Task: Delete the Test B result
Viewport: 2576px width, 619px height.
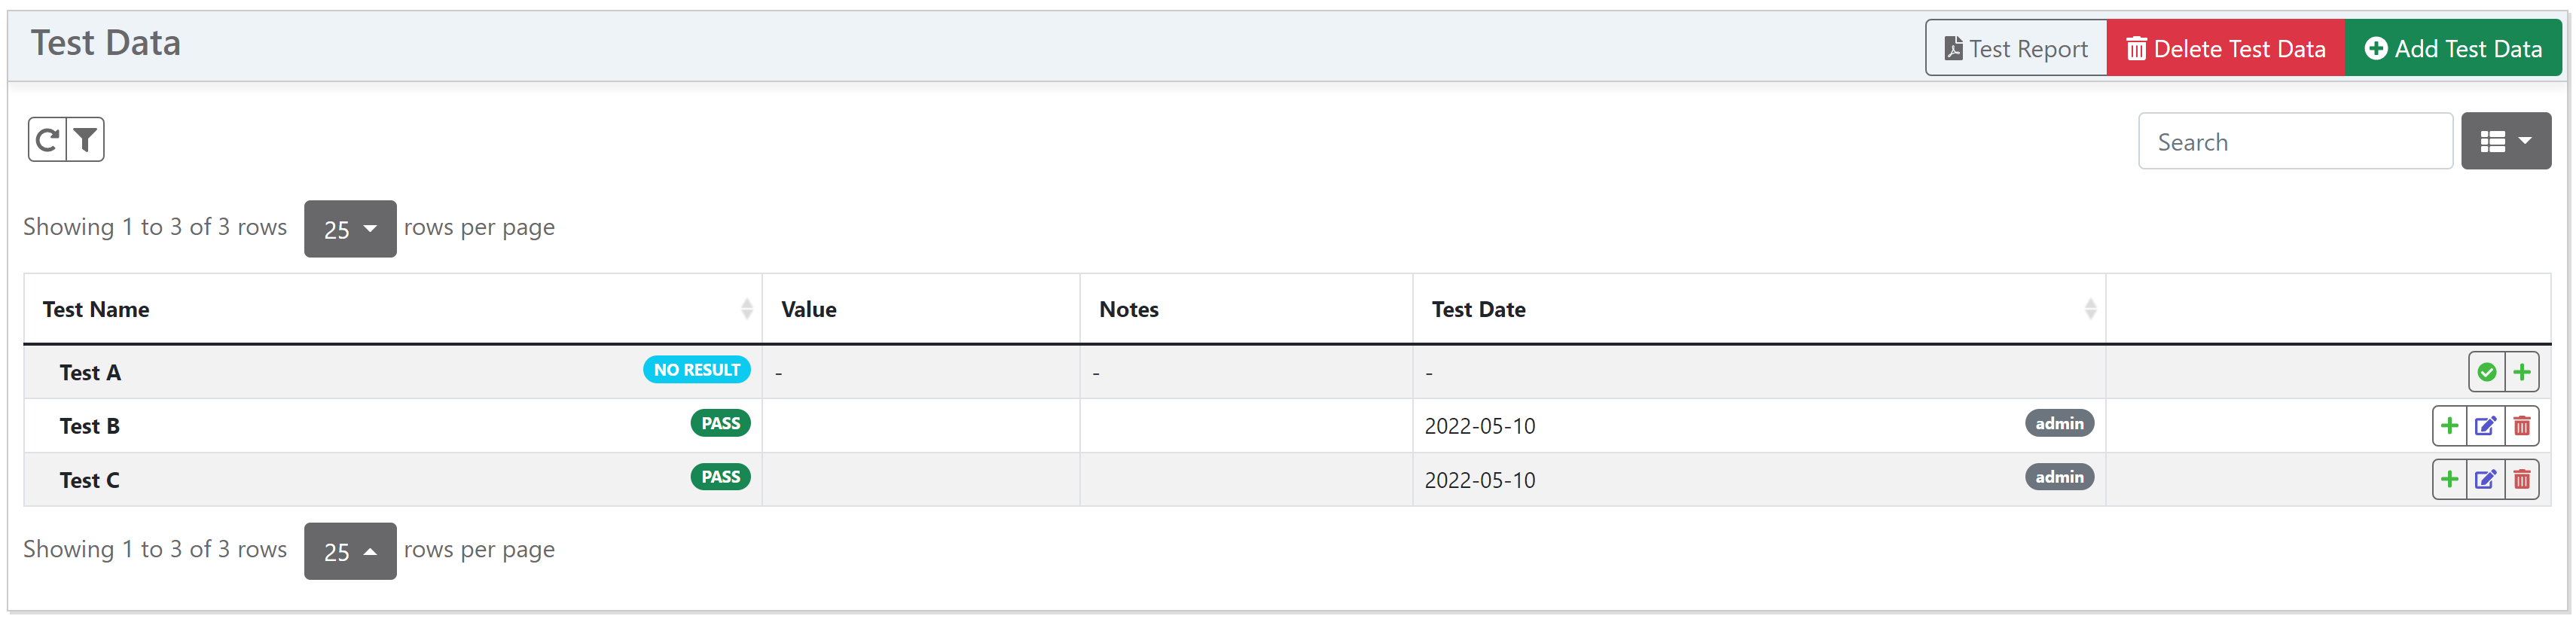Action: tap(2522, 426)
